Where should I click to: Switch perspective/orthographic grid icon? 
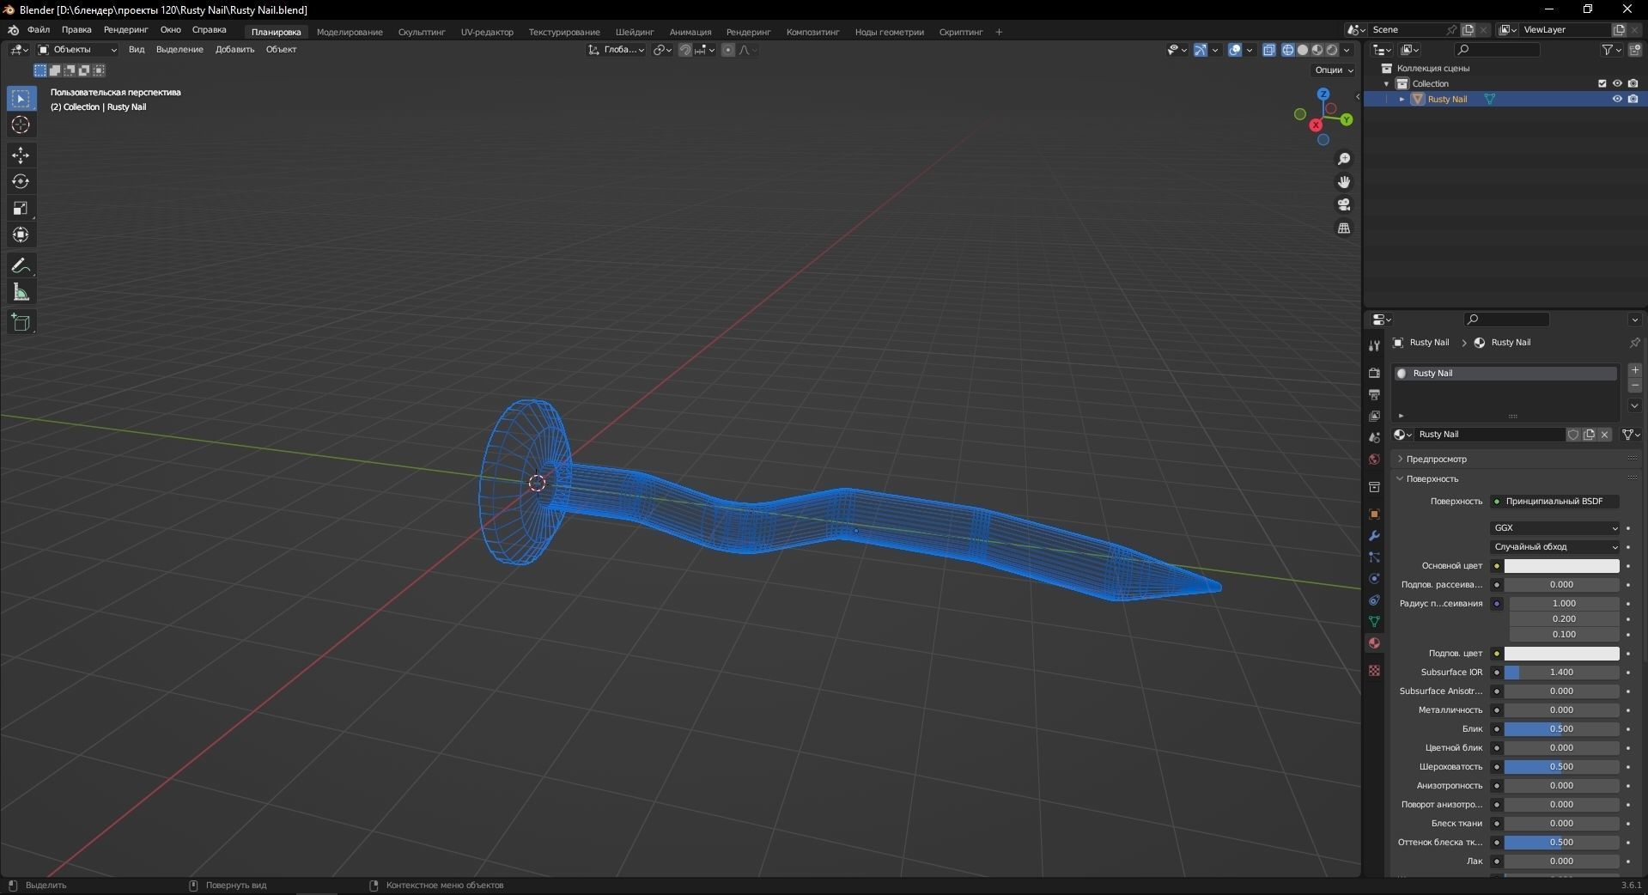[1344, 228]
